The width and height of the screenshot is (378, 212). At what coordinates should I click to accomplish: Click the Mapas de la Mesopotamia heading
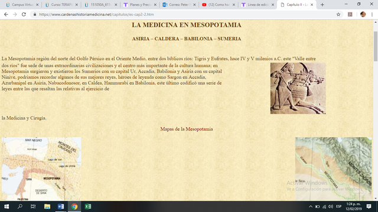187,129
